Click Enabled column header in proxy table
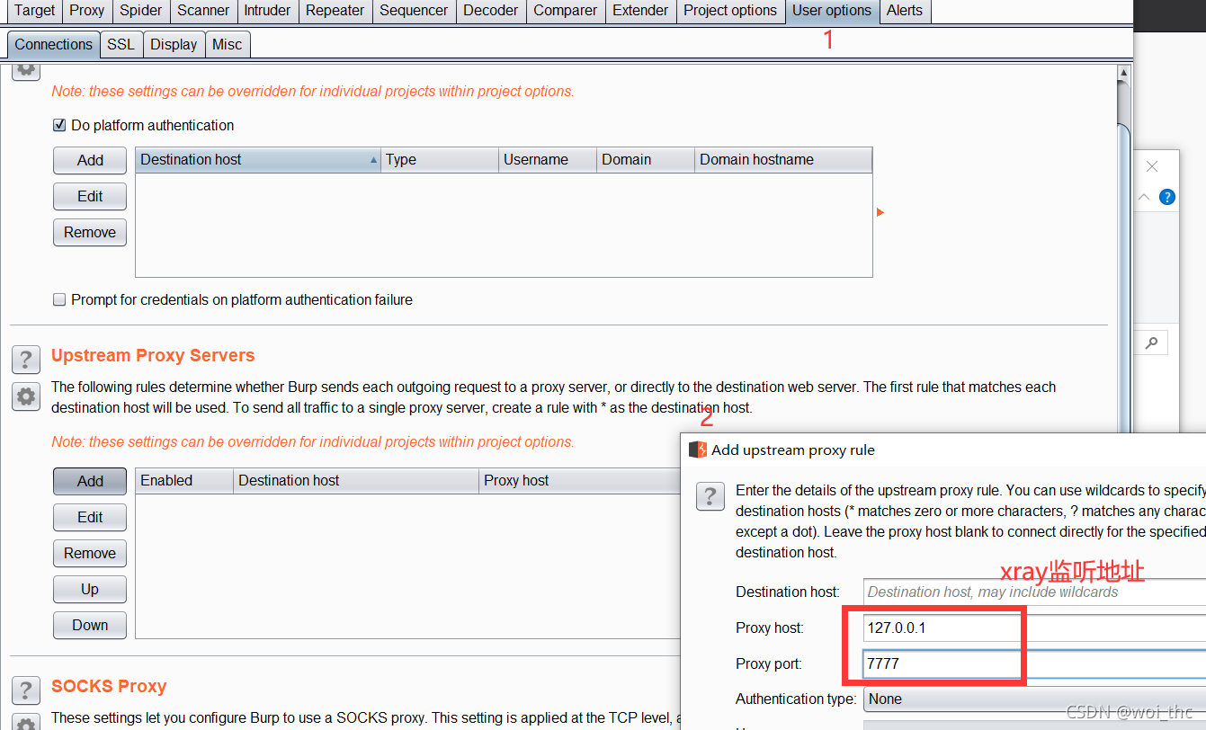The image size is (1206, 730). tap(184, 481)
